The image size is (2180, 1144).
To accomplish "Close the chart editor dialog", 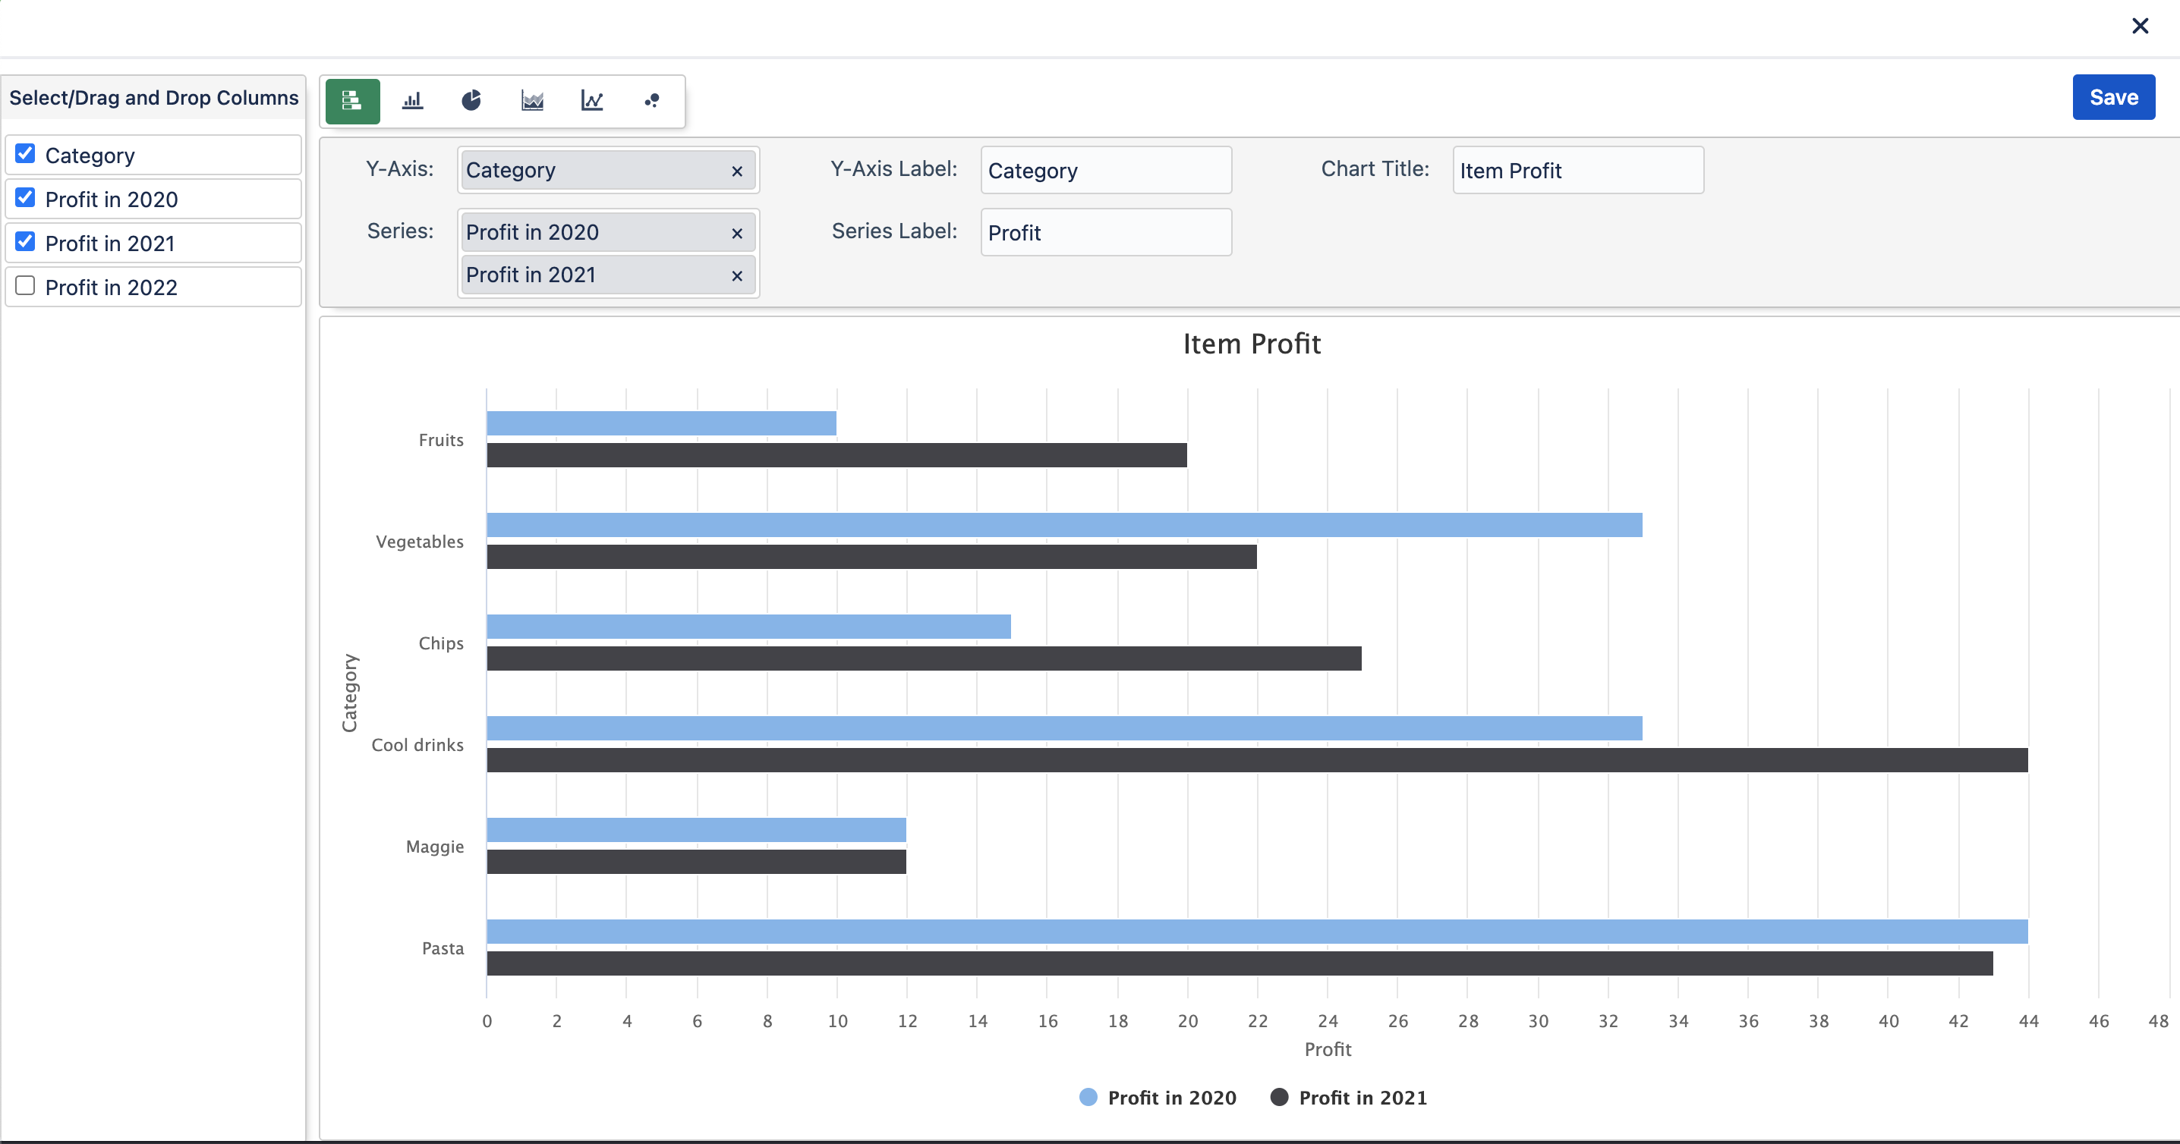I will [2139, 27].
